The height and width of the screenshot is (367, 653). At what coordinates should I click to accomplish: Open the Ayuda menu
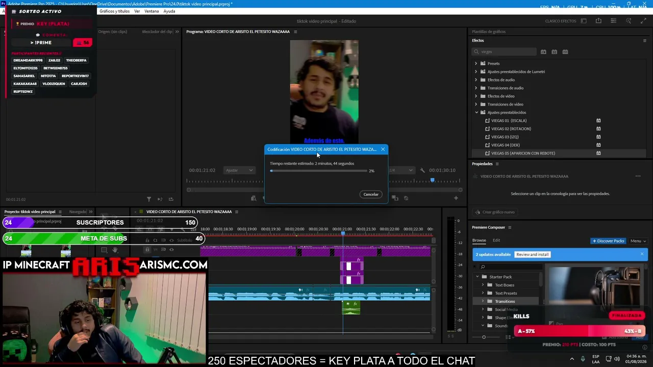[169, 11]
